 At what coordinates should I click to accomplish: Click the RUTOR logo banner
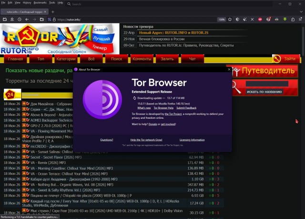[x=60, y=39]
